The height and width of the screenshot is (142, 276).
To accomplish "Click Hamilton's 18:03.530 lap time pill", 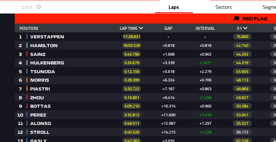I will pos(132,46).
